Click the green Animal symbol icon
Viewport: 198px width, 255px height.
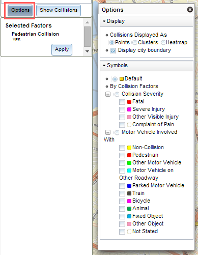coord(129,209)
